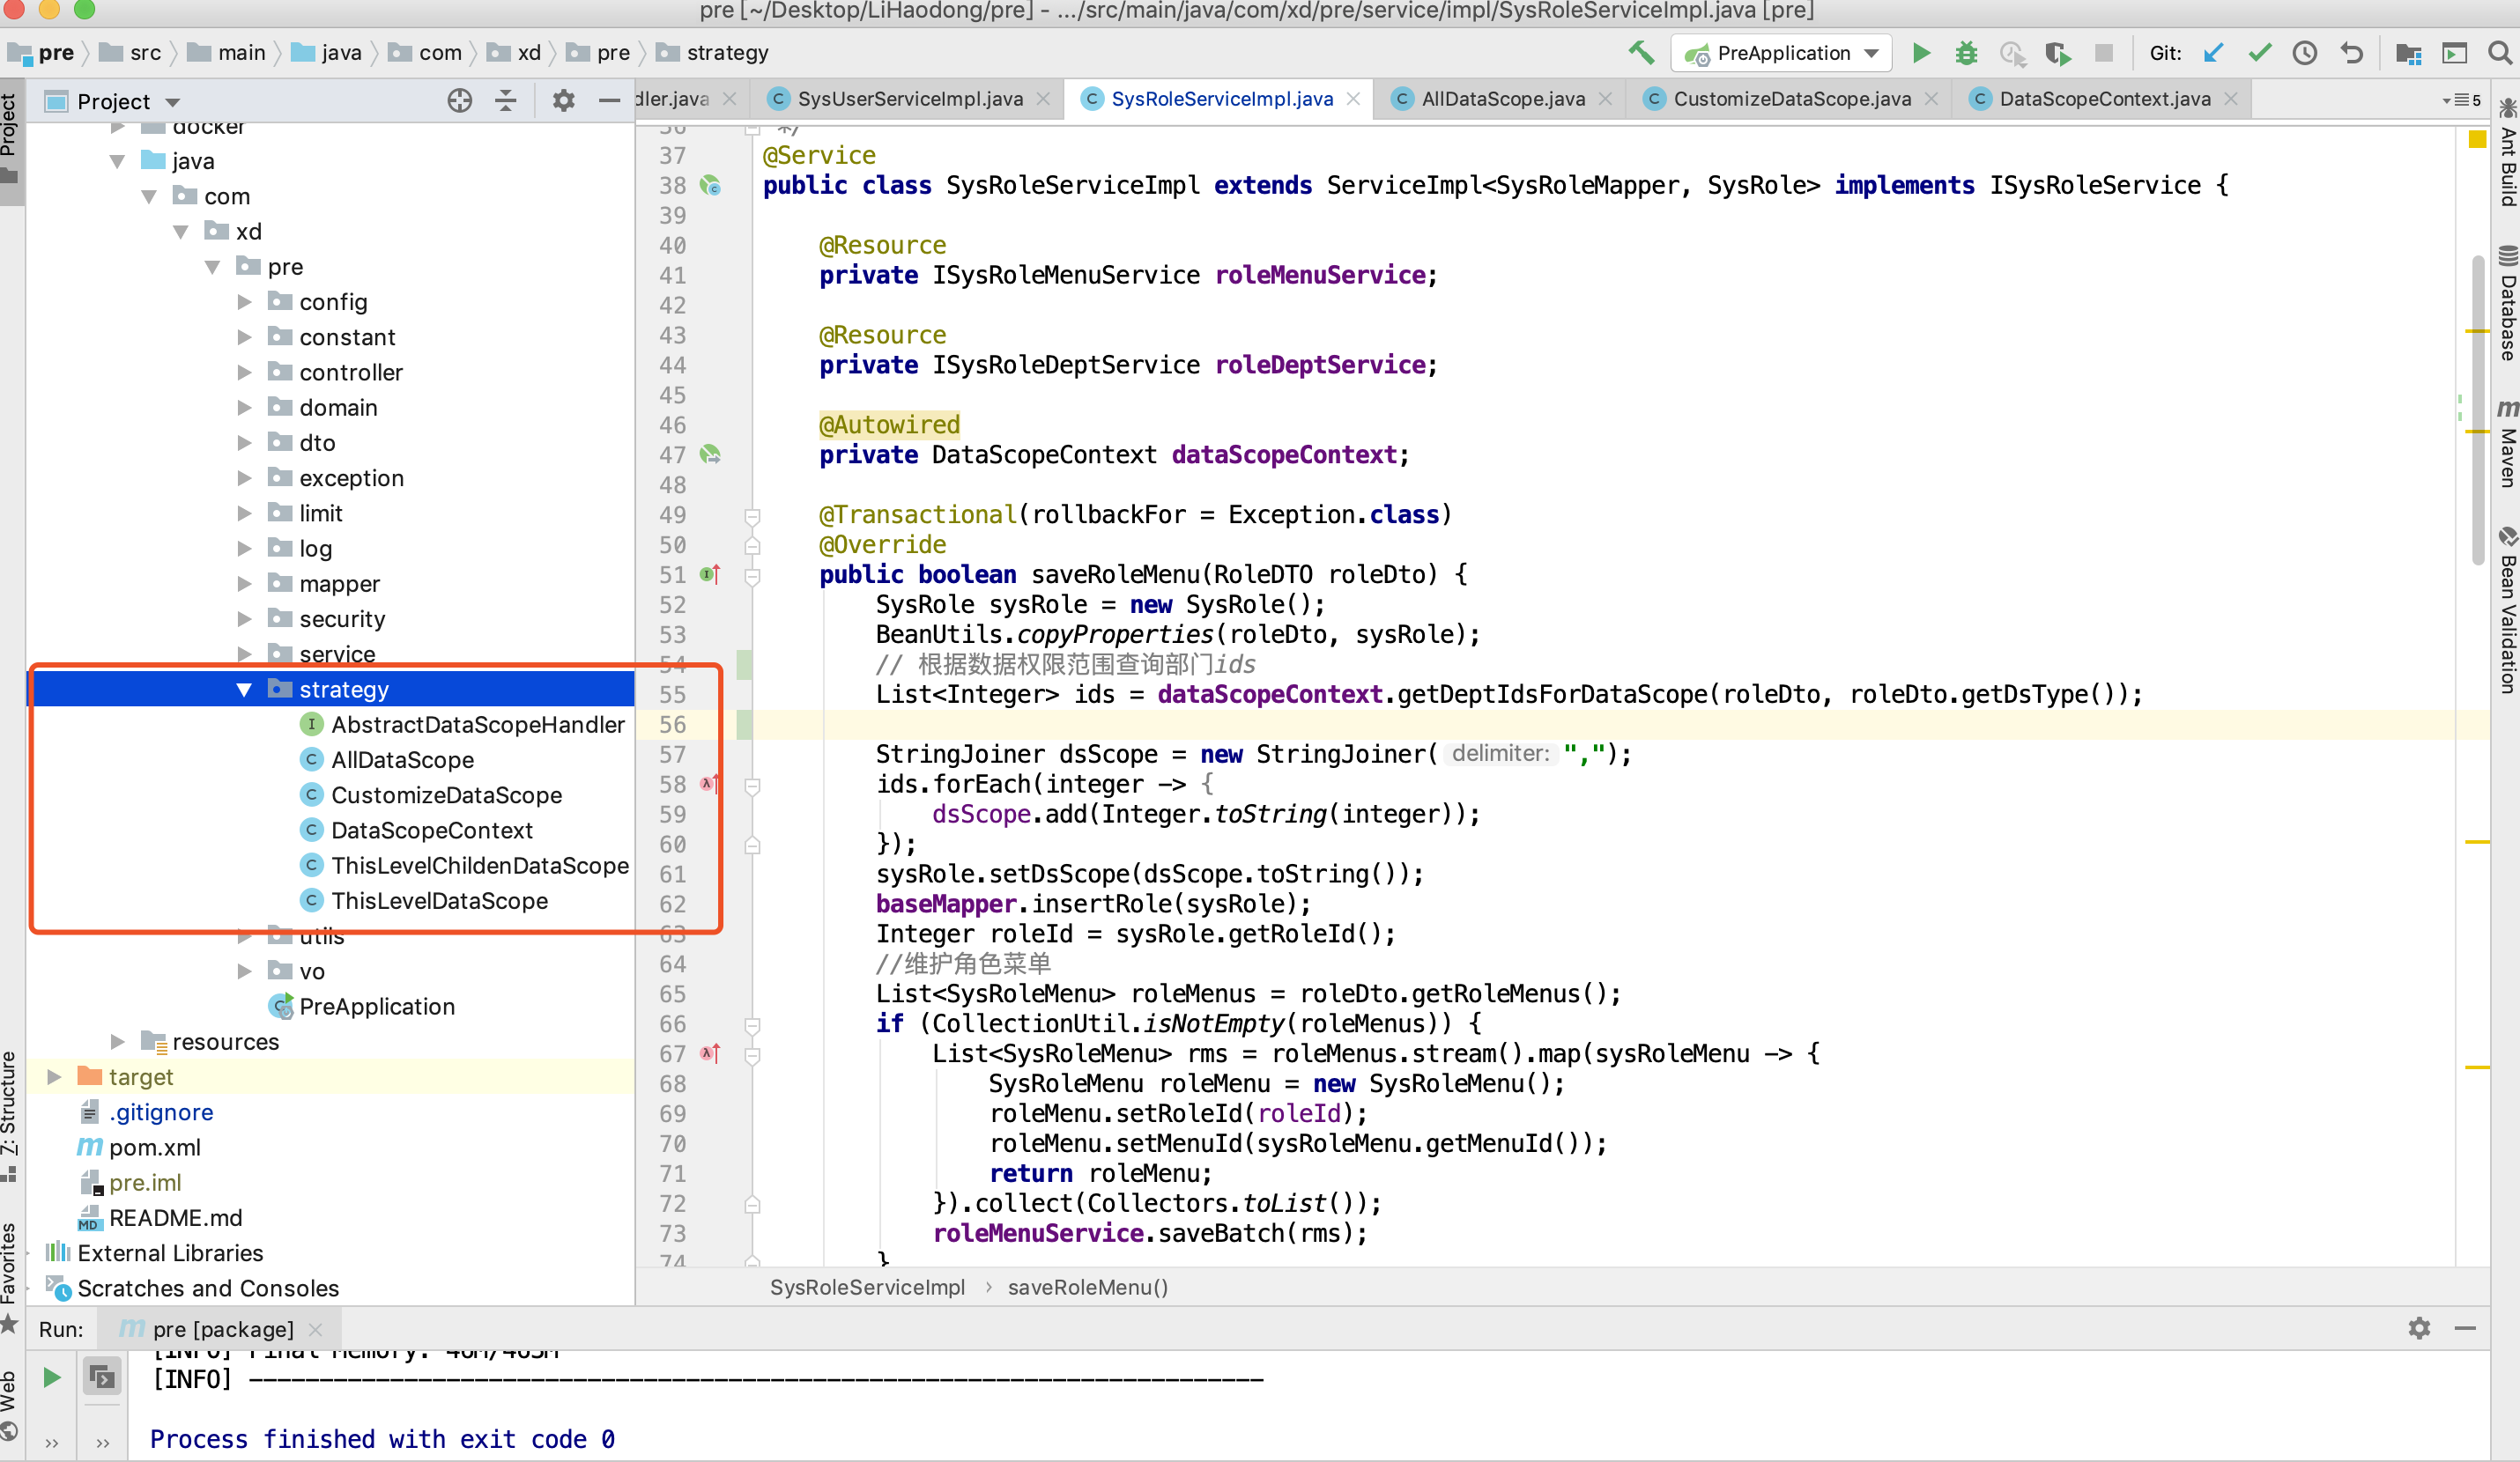Open the pom.xml file

pos(154,1148)
